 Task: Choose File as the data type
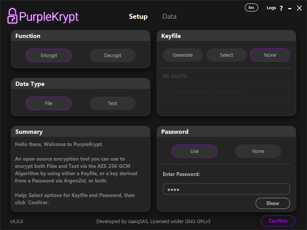(49, 103)
